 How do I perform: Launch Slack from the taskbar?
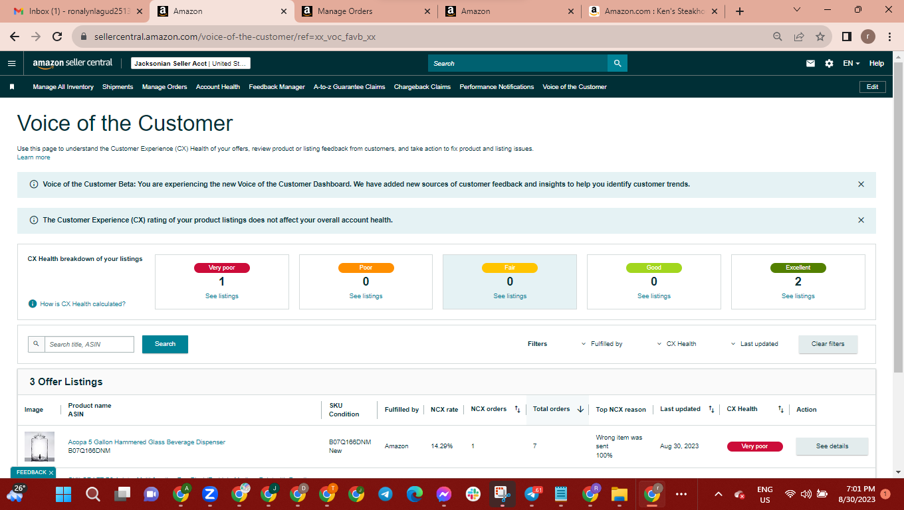pos(473,494)
